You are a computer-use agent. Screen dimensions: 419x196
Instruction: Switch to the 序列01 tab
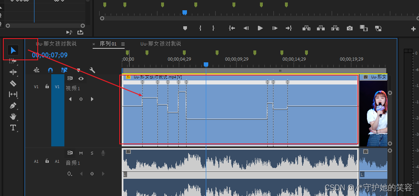pos(108,44)
